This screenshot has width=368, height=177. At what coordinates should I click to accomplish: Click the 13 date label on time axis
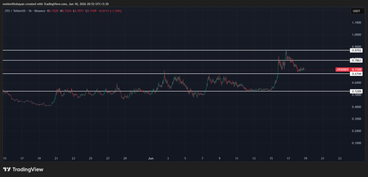tap(254, 158)
